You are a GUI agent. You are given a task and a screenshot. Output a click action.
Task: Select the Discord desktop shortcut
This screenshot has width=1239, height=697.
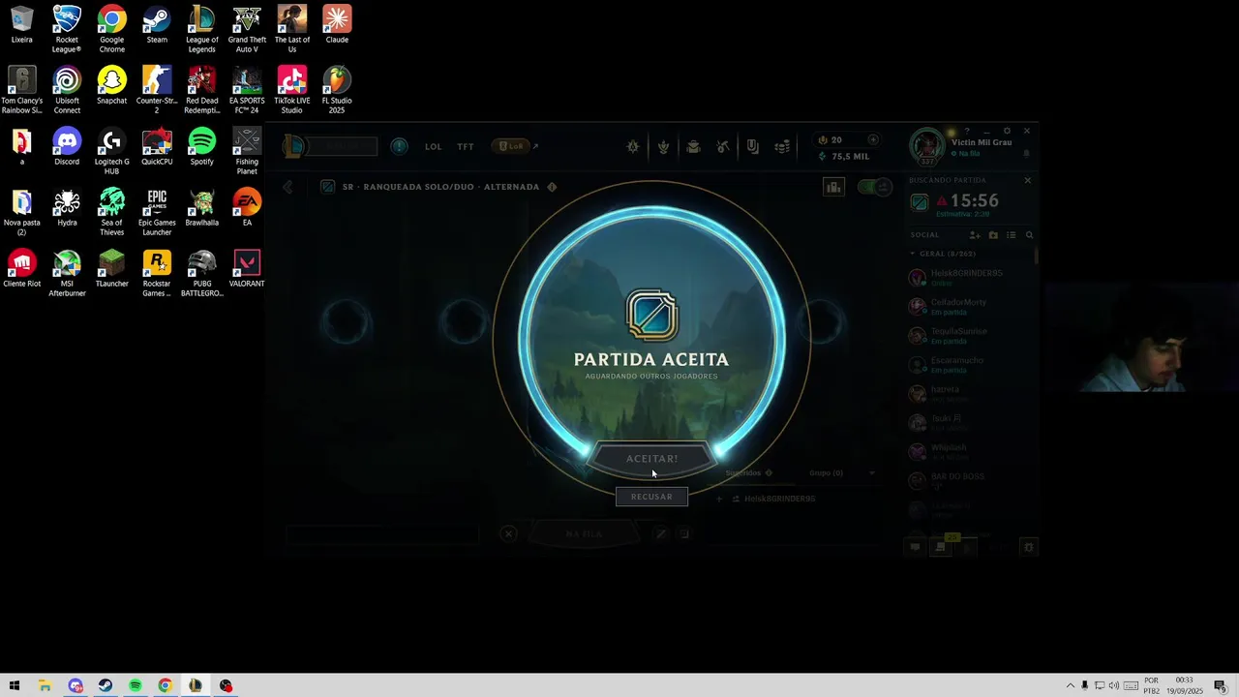(67, 147)
